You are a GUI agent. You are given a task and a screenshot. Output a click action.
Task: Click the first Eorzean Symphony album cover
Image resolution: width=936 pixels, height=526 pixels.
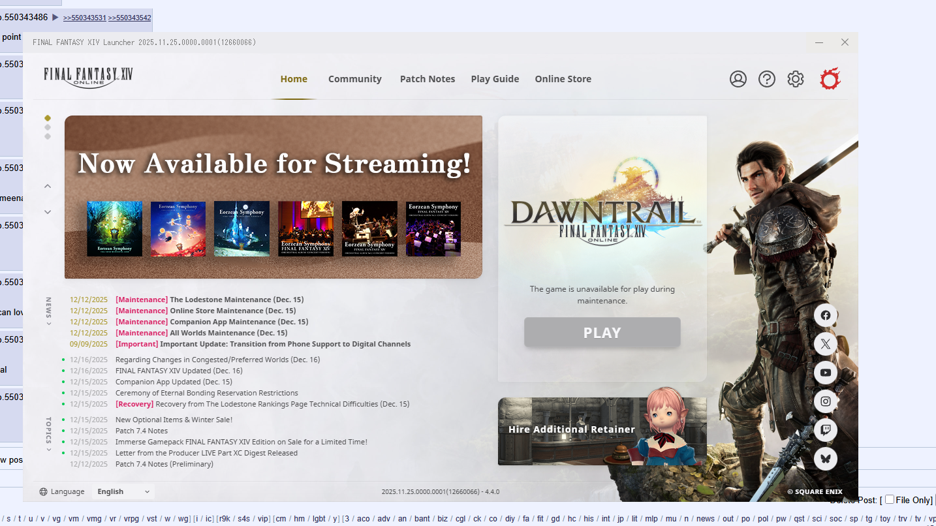114,228
